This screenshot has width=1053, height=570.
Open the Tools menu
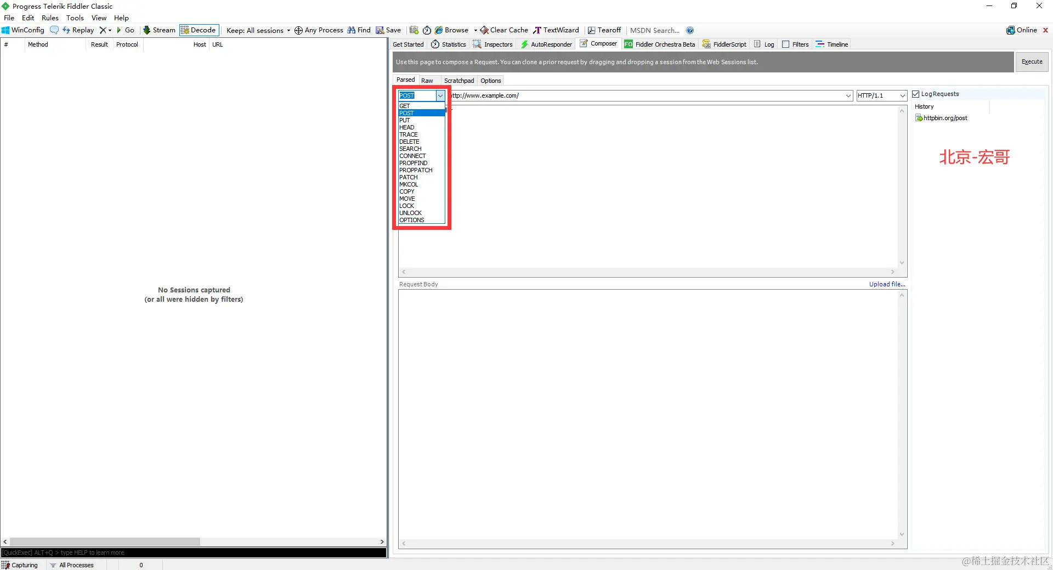[75, 18]
